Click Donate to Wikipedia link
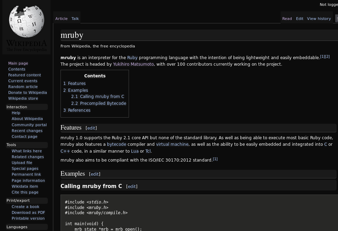 [28, 92]
